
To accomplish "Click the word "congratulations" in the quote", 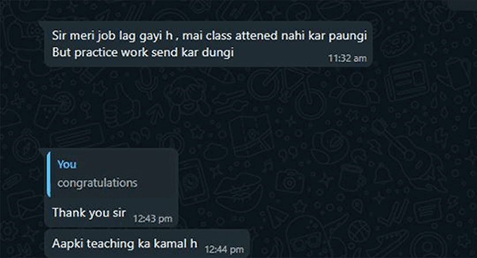I will pyautogui.click(x=97, y=183).
